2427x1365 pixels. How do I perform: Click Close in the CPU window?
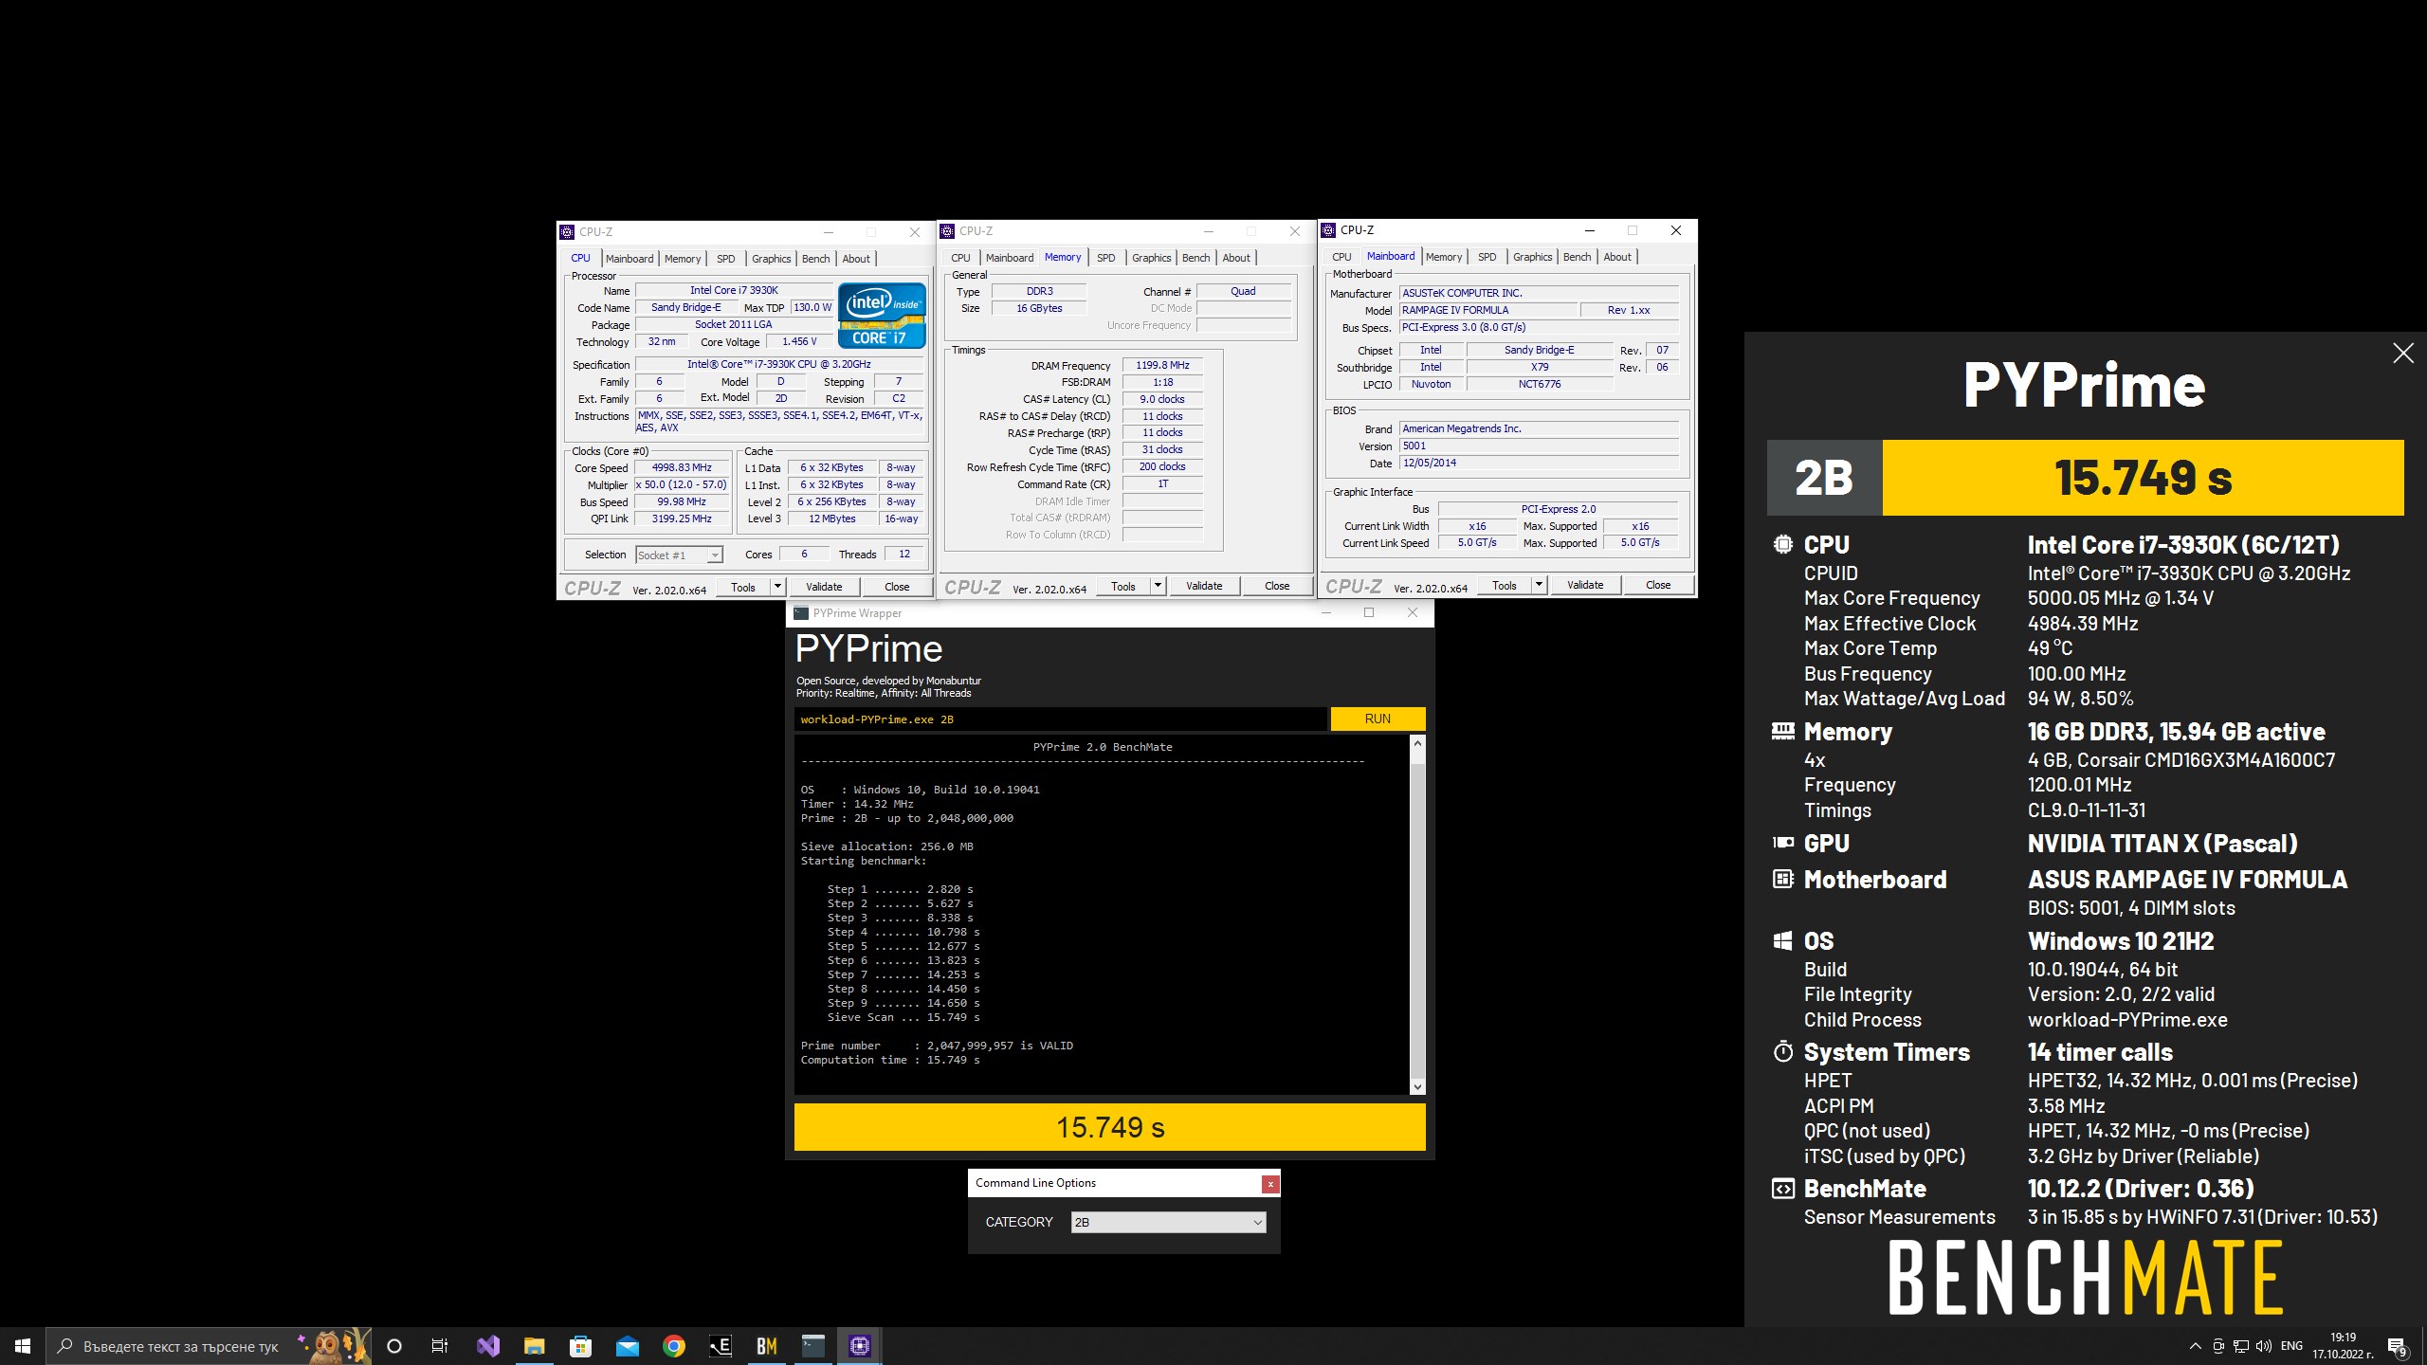pos(897,587)
